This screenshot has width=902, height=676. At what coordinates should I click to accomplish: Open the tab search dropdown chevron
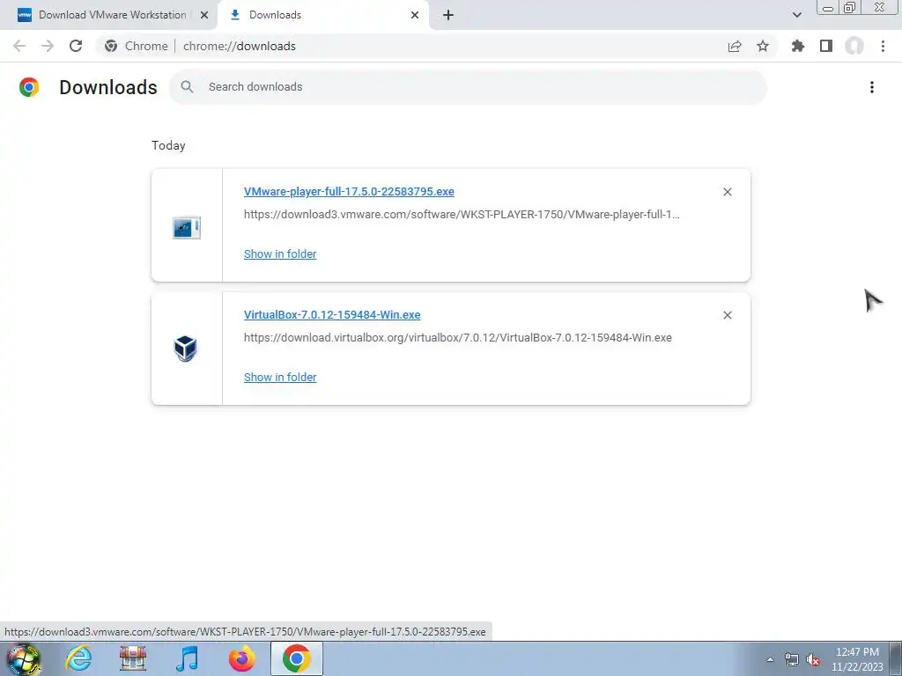pyautogui.click(x=796, y=15)
